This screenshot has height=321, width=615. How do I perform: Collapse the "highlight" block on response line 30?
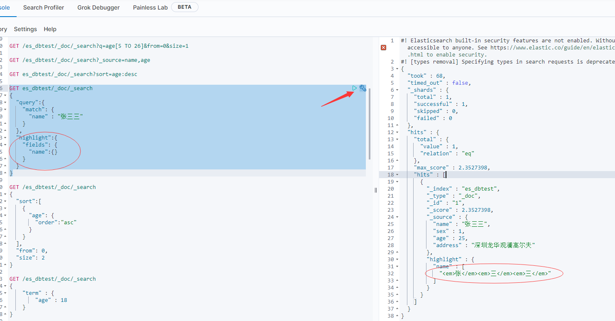point(397,260)
